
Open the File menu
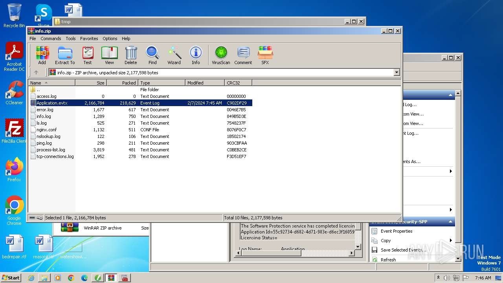(x=33, y=39)
